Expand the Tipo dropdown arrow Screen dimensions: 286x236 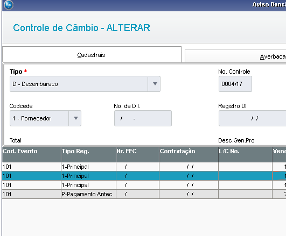(x=155, y=84)
